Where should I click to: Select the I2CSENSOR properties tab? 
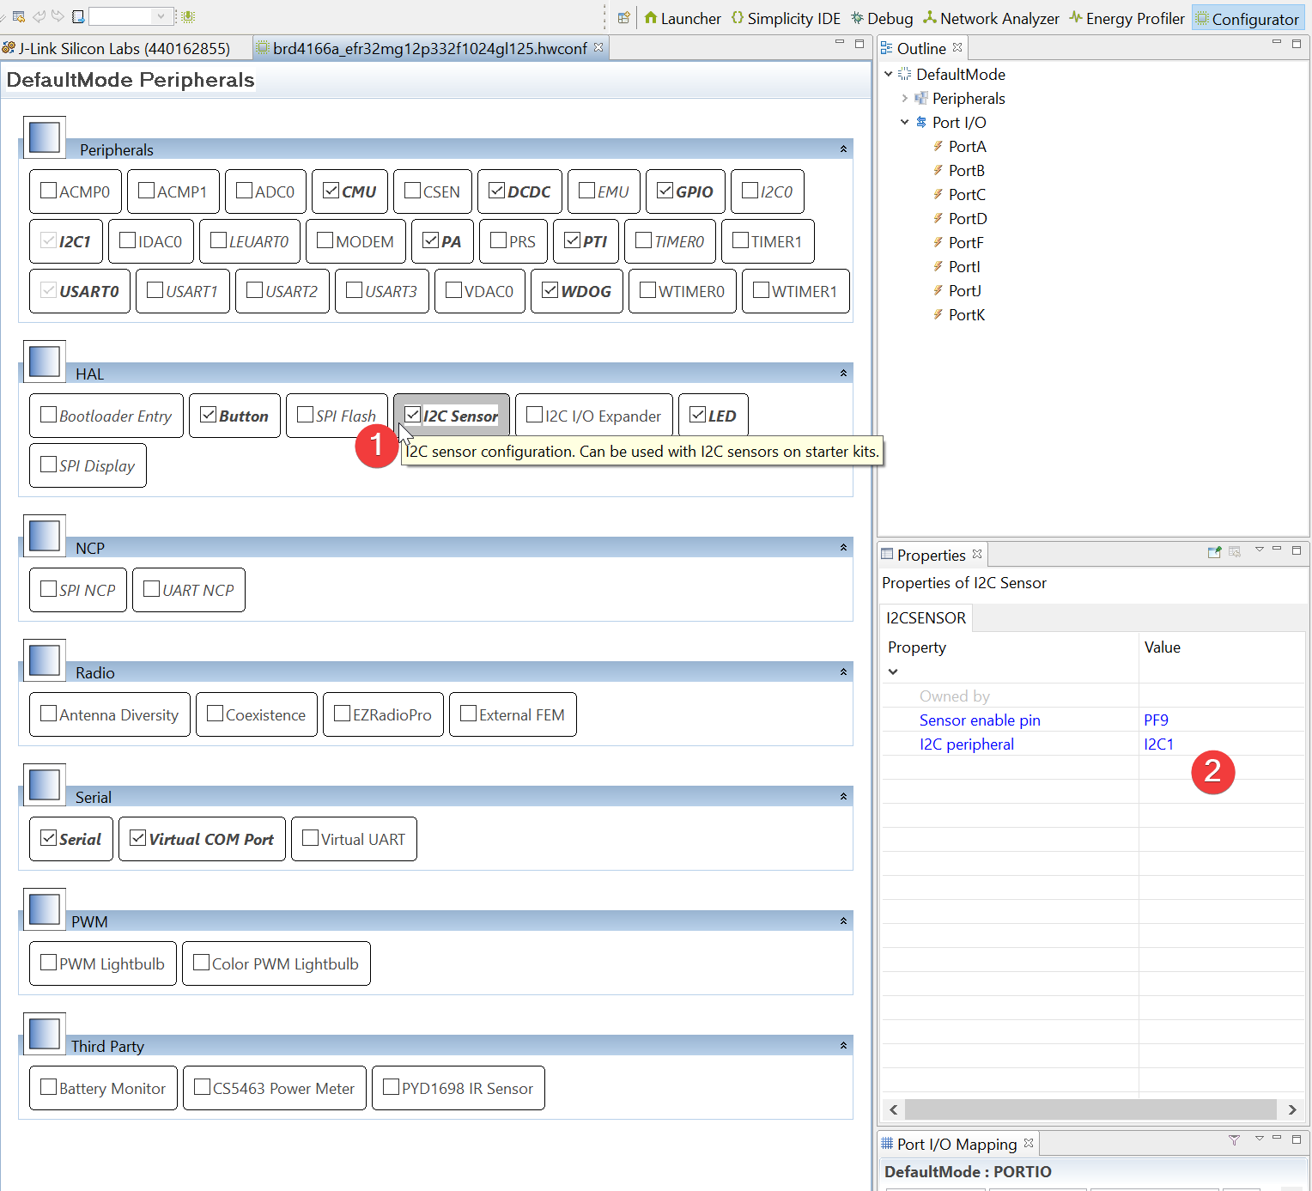coord(926,618)
